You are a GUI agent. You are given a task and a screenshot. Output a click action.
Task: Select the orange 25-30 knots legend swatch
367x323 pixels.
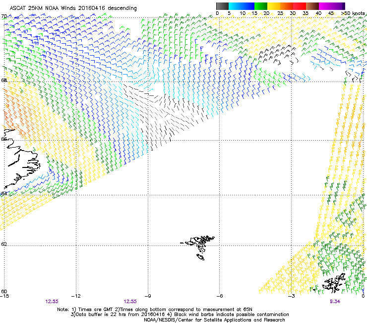point(287,6)
